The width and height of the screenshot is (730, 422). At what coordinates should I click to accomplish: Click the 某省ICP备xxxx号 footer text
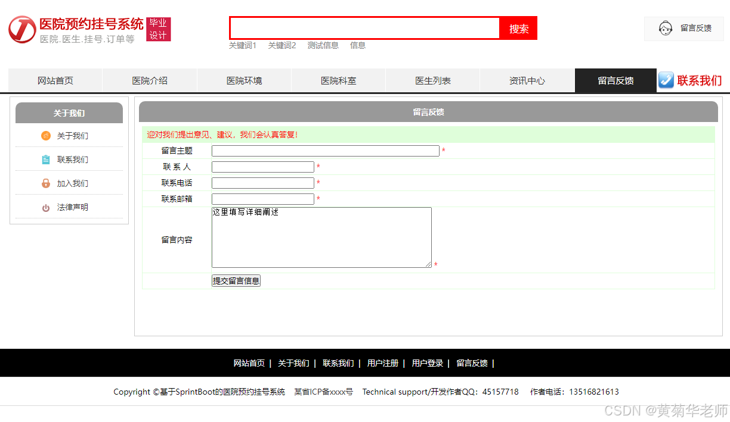[x=323, y=392]
